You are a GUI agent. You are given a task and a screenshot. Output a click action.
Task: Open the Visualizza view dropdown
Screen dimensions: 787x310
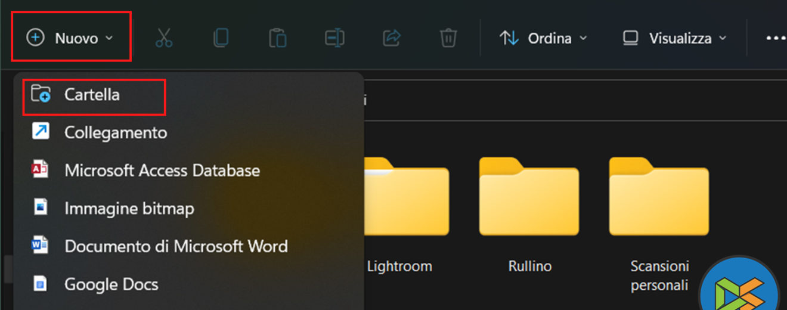(x=674, y=38)
